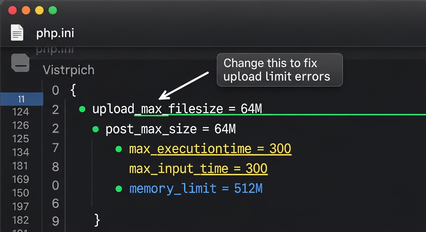Click the red traffic light button
The height and width of the screenshot is (232, 426).
(12, 10)
